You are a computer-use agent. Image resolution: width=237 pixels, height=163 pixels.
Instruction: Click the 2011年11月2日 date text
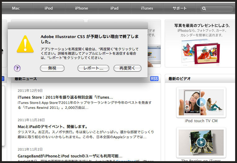[30, 149]
